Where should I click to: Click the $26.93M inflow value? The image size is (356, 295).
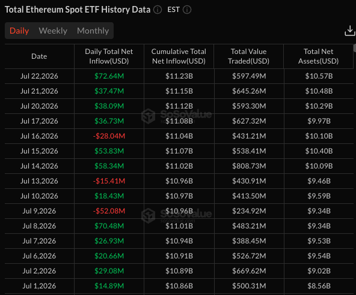point(109,241)
